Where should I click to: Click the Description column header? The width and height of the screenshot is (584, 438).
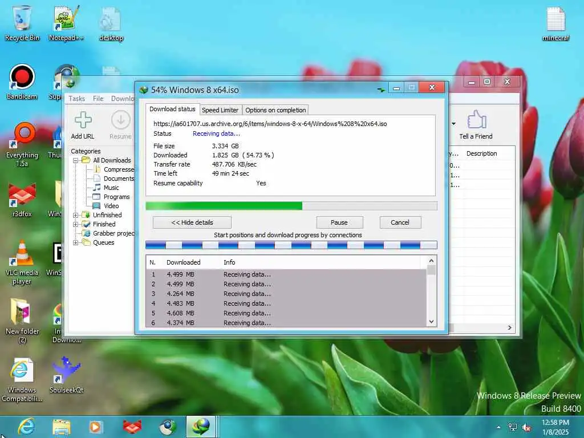click(x=481, y=153)
